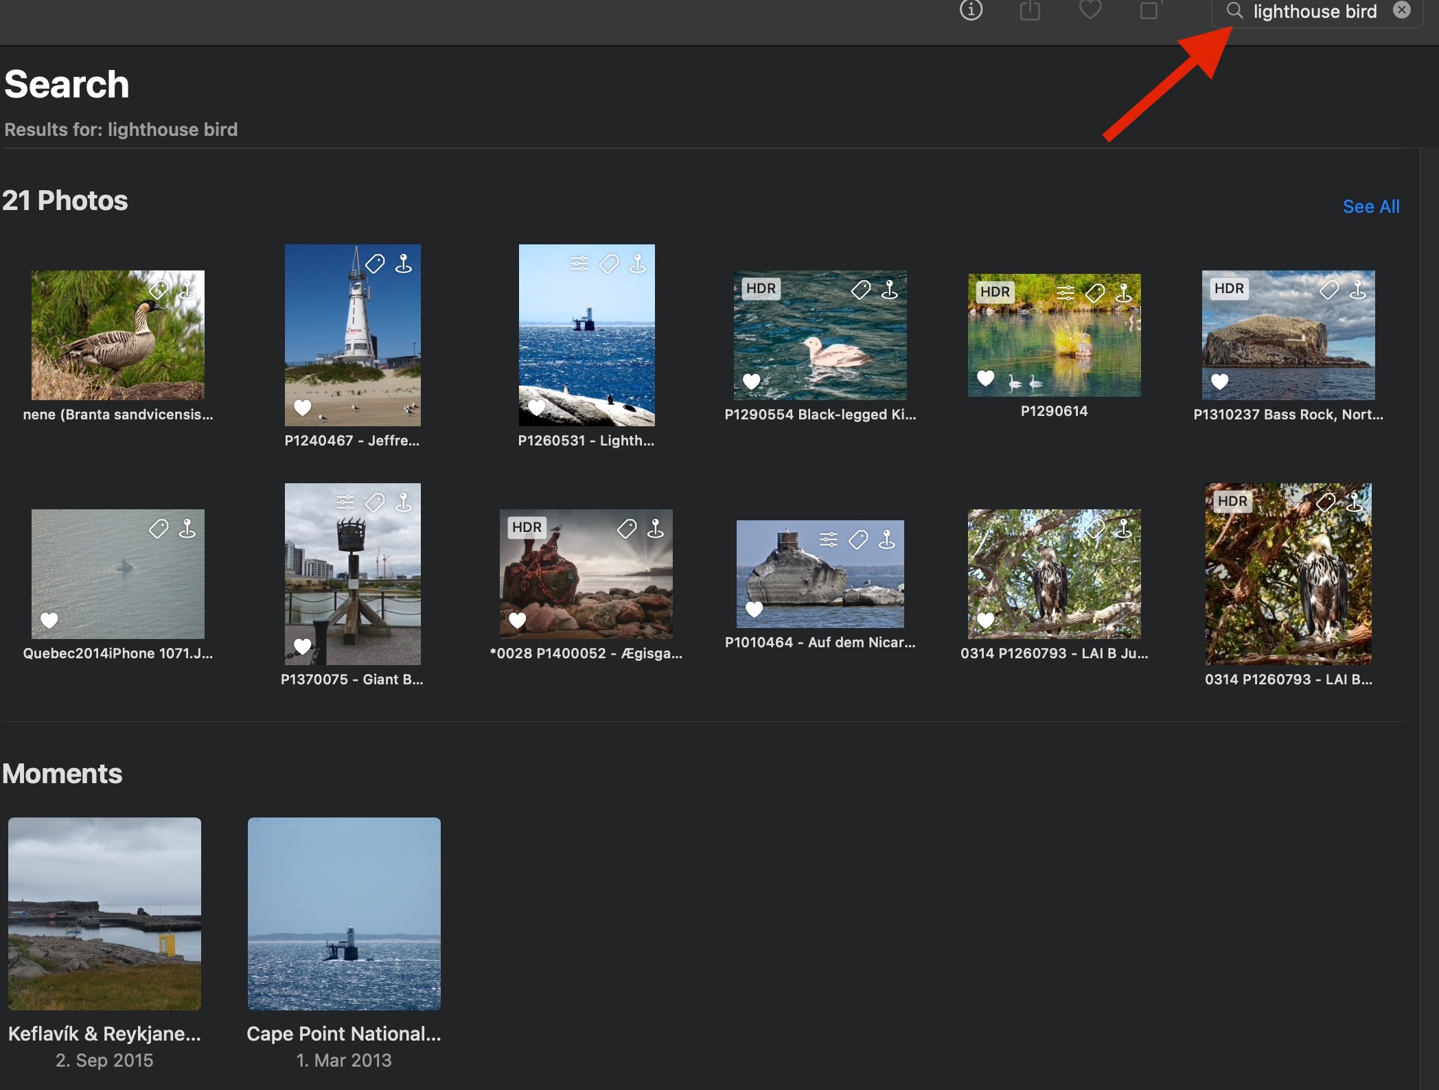Select P1010464 Auf dem Nicaragua photo
The width and height of the screenshot is (1439, 1090).
click(x=820, y=575)
